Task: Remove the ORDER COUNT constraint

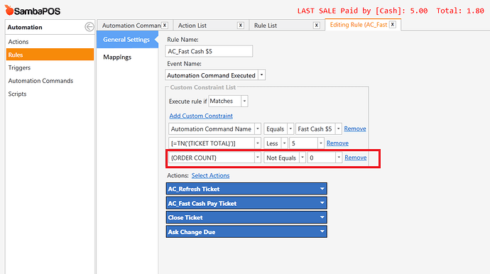Action: click(355, 158)
